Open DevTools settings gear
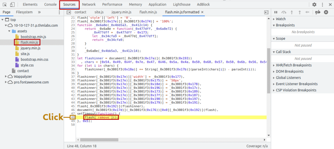 pos(314,5)
